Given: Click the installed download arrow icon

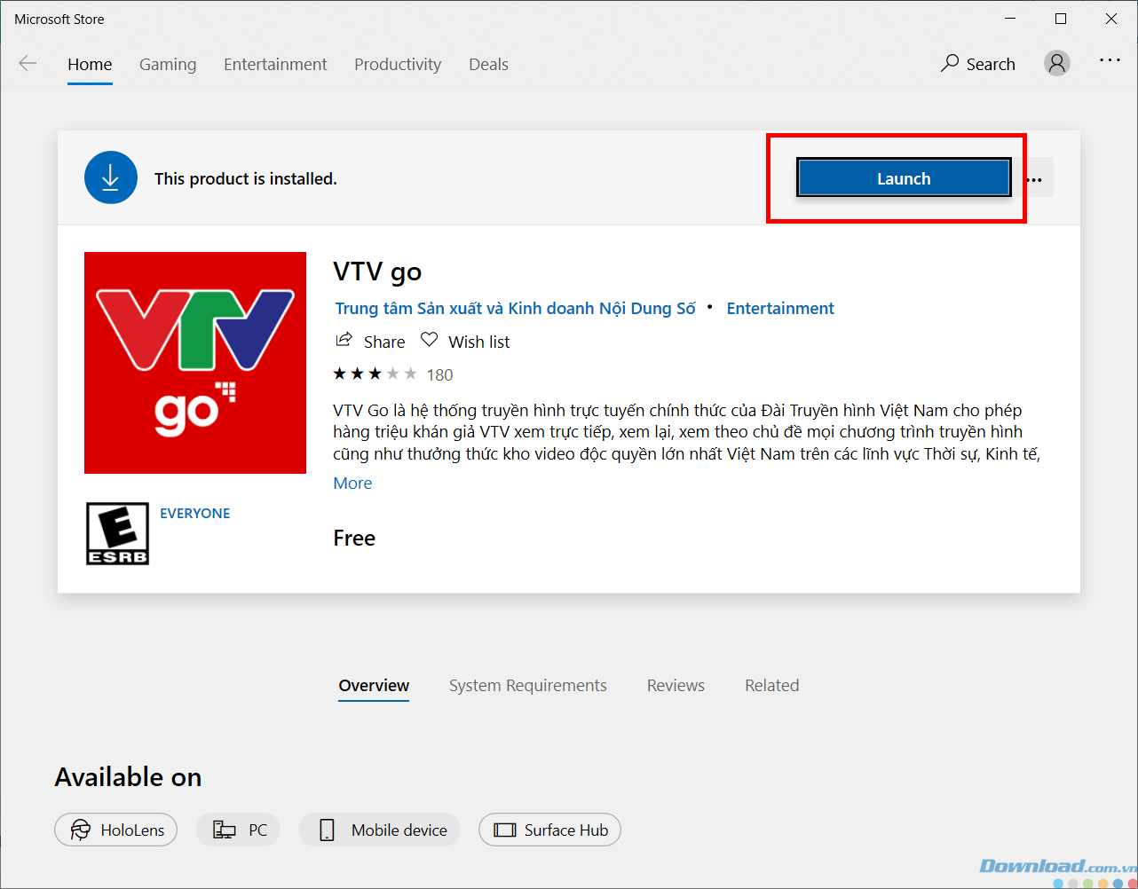Looking at the screenshot, I should click(x=111, y=177).
